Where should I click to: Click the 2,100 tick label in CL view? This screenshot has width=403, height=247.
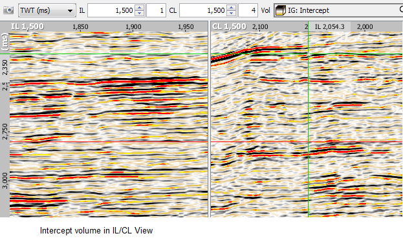260,26
